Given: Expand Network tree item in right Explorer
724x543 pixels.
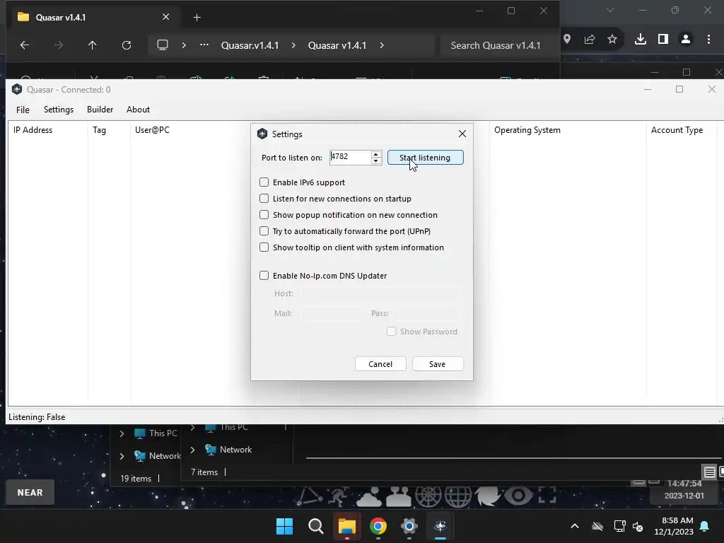Looking at the screenshot, I should tap(192, 450).
